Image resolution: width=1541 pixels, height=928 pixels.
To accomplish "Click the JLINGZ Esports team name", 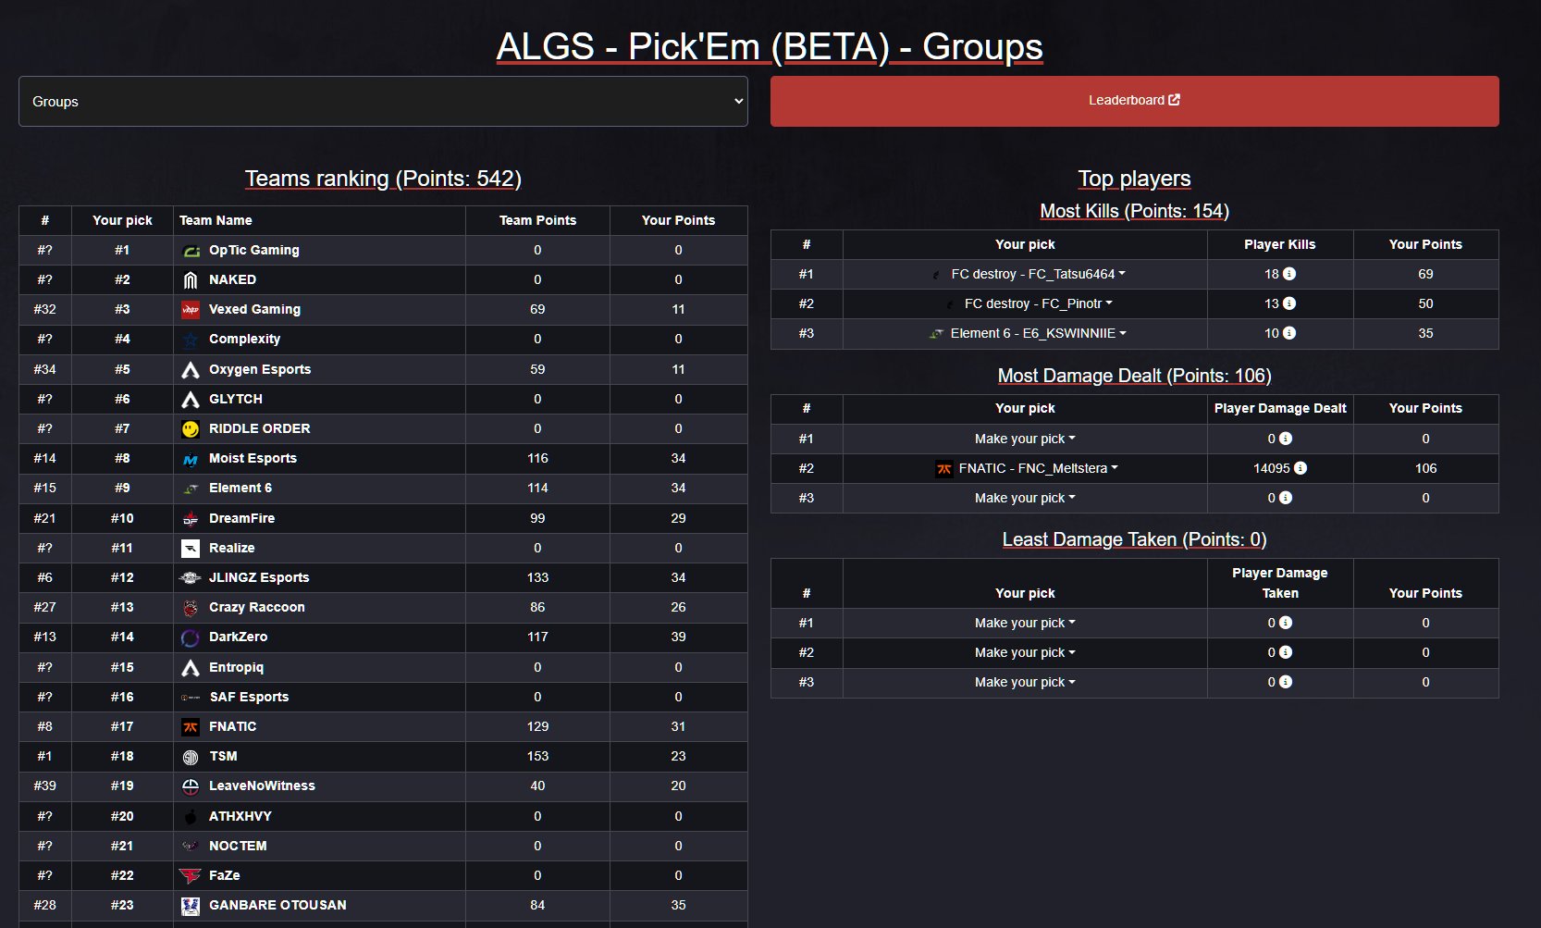I will tap(259, 577).
